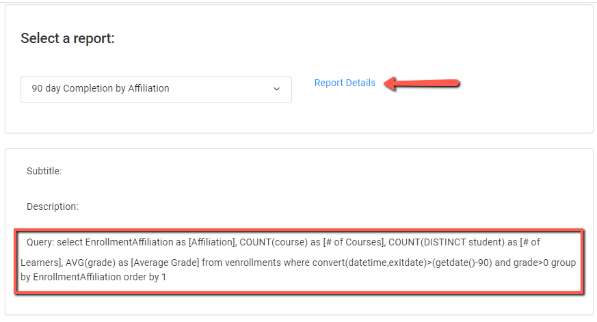Click the Subtitle label
This screenshot has height=322, width=597.
(44, 171)
